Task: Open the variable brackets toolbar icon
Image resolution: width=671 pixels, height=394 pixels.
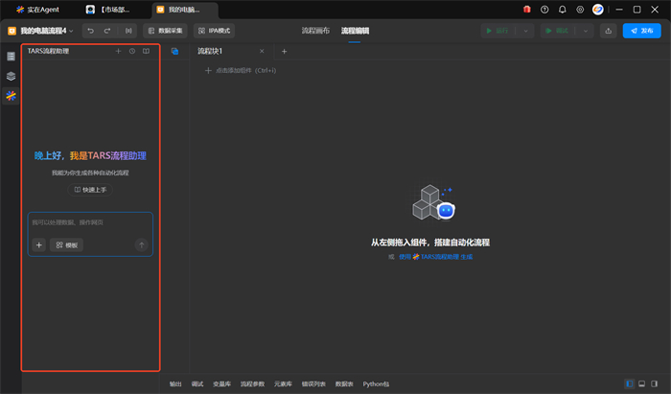Action: click(x=128, y=31)
